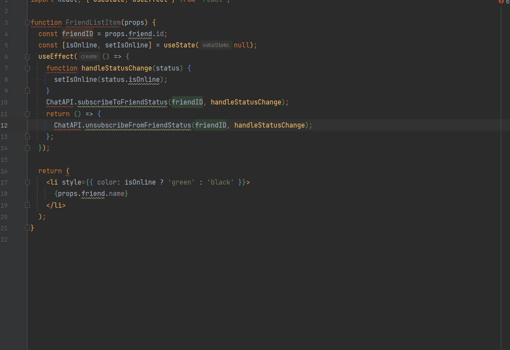The width and height of the screenshot is (510, 350).
Task: Collapse the FriendListItem function fold marker
Action: coord(27,22)
